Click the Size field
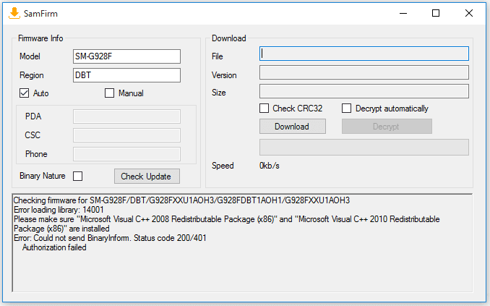490x306 pixels. point(364,91)
